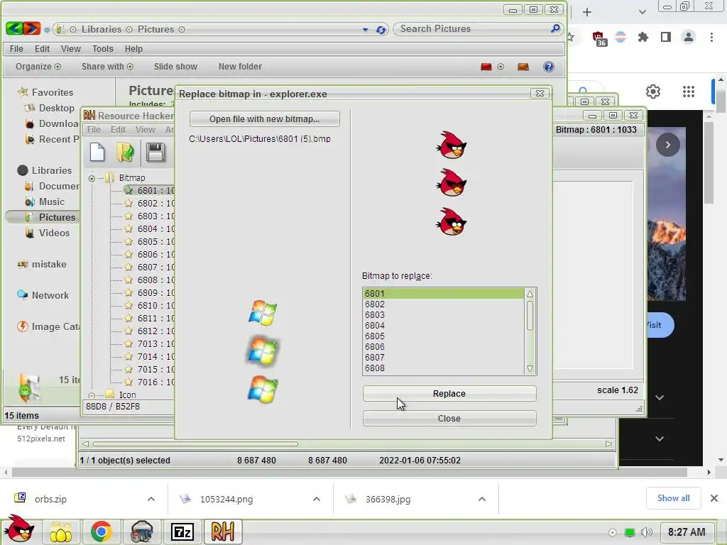This screenshot has width=727, height=545.
Task: Open Chrome from the taskbar
Action: coord(101,531)
